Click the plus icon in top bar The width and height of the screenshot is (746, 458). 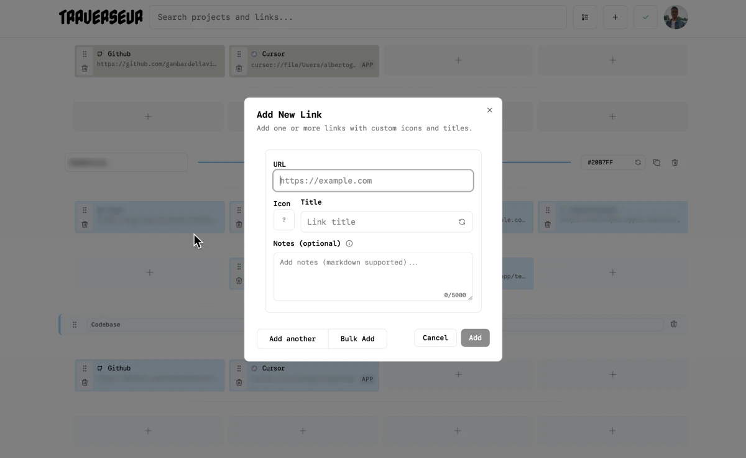[615, 17]
